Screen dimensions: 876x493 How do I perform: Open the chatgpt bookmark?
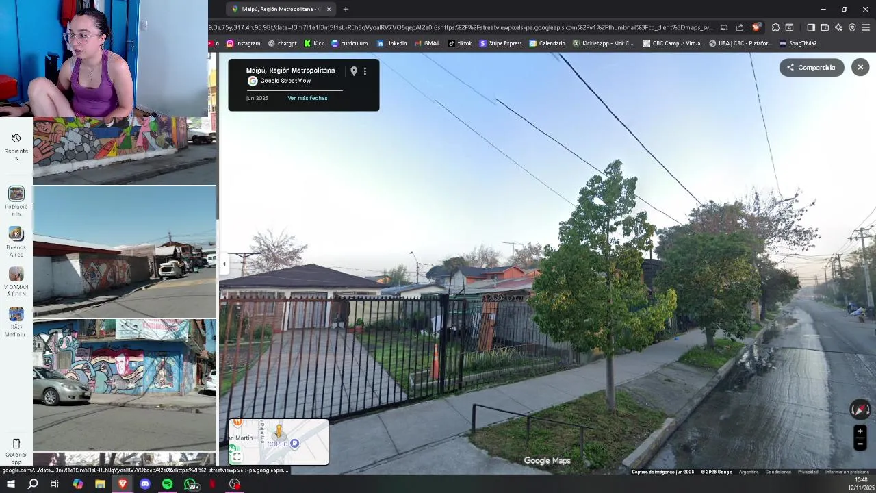click(x=282, y=43)
